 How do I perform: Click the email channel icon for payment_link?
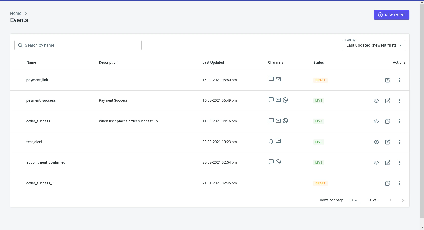point(278,79)
